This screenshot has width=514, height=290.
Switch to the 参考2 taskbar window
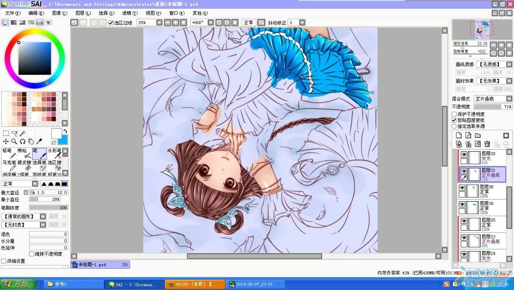click(73, 284)
